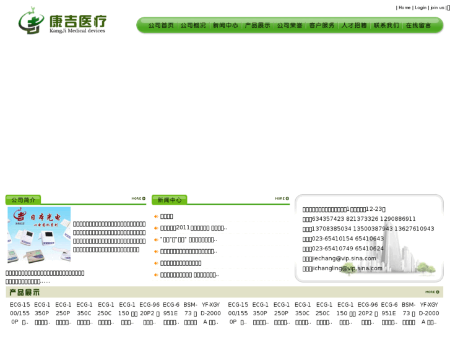Click orange bullet beside fourth news item
The image size is (450, 337).
click(156, 252)
